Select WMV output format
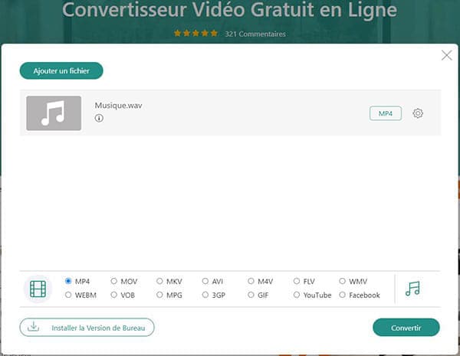The height and width of the screenshot is (356, 460). (x=343, y=281)
